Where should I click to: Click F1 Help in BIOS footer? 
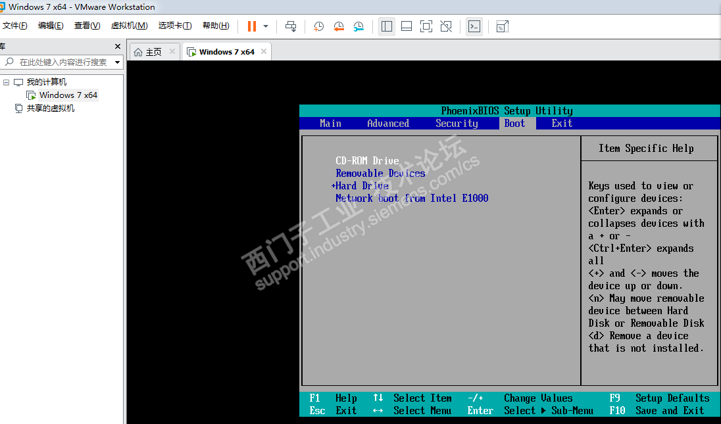333,398
